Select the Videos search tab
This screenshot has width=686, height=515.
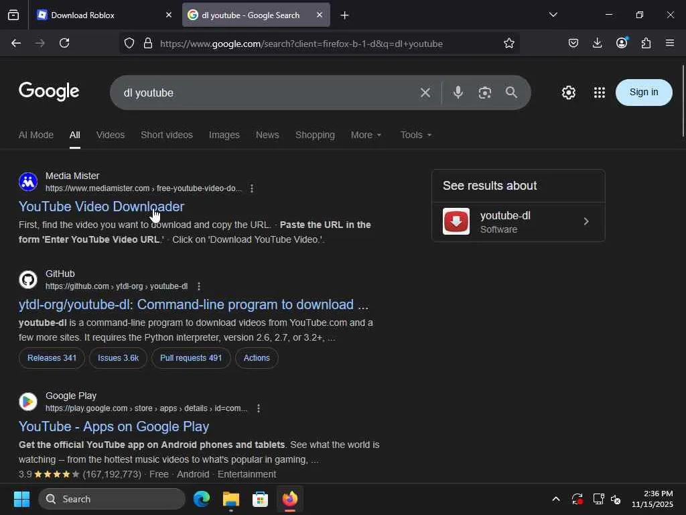tap(111, 135)
